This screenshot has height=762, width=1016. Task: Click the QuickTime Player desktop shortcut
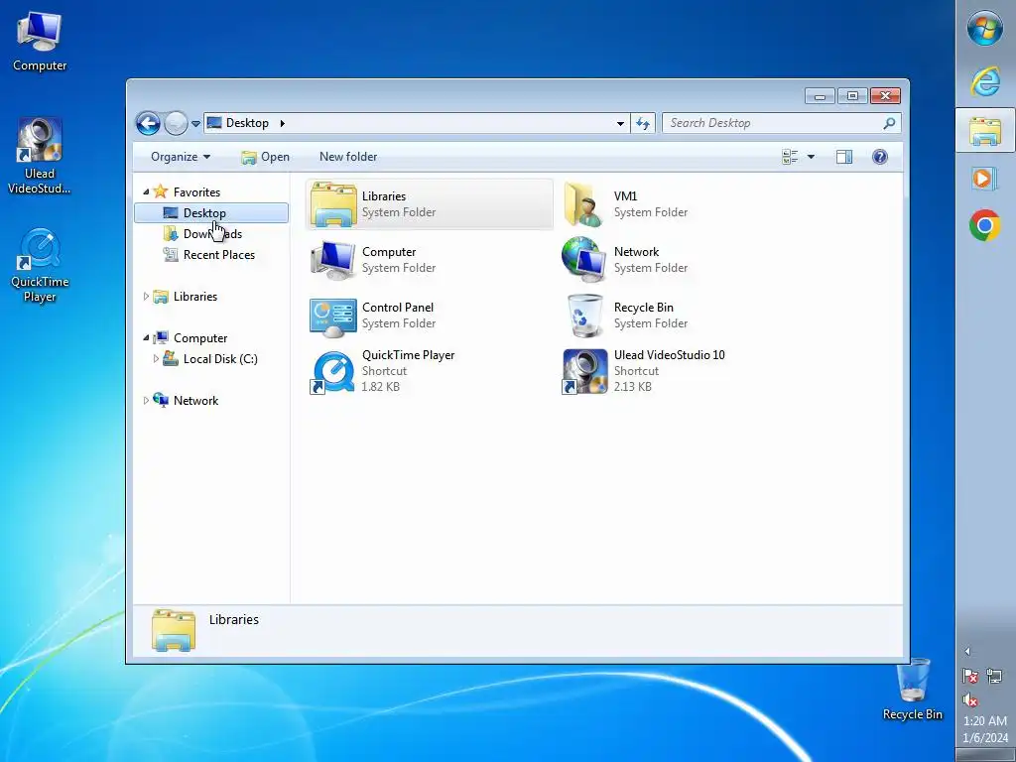(x=40, y=265)
